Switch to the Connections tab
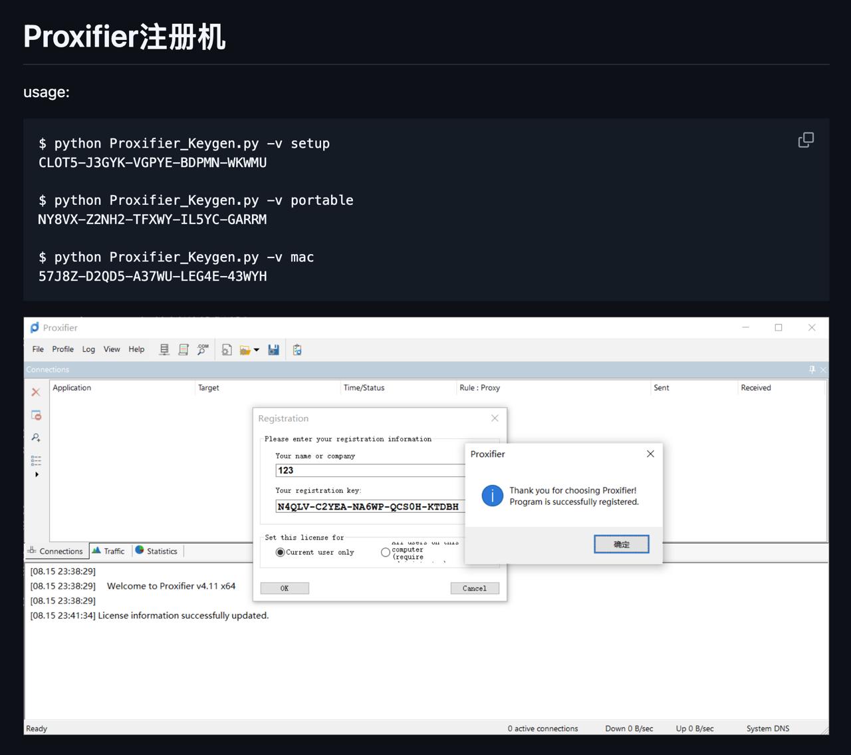 tap(56, 551)
